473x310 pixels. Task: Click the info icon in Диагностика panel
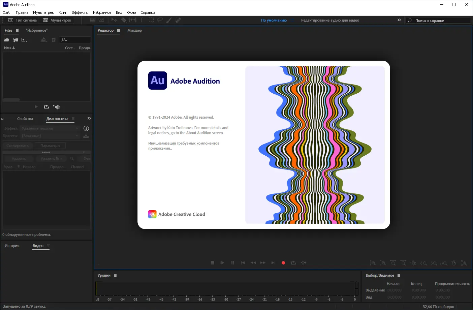click(86, 128)
